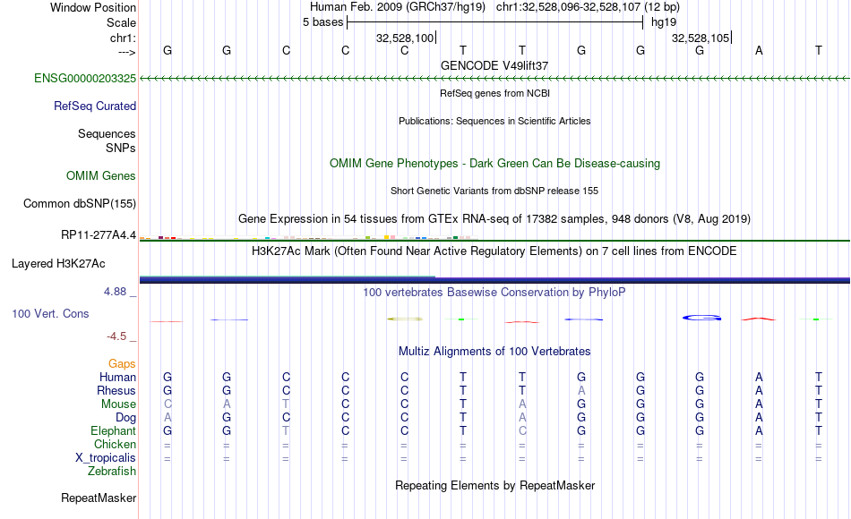Click the gray A in Rhesus row
The width and height of the screenshot is (851, 519).
pos(581,390)
